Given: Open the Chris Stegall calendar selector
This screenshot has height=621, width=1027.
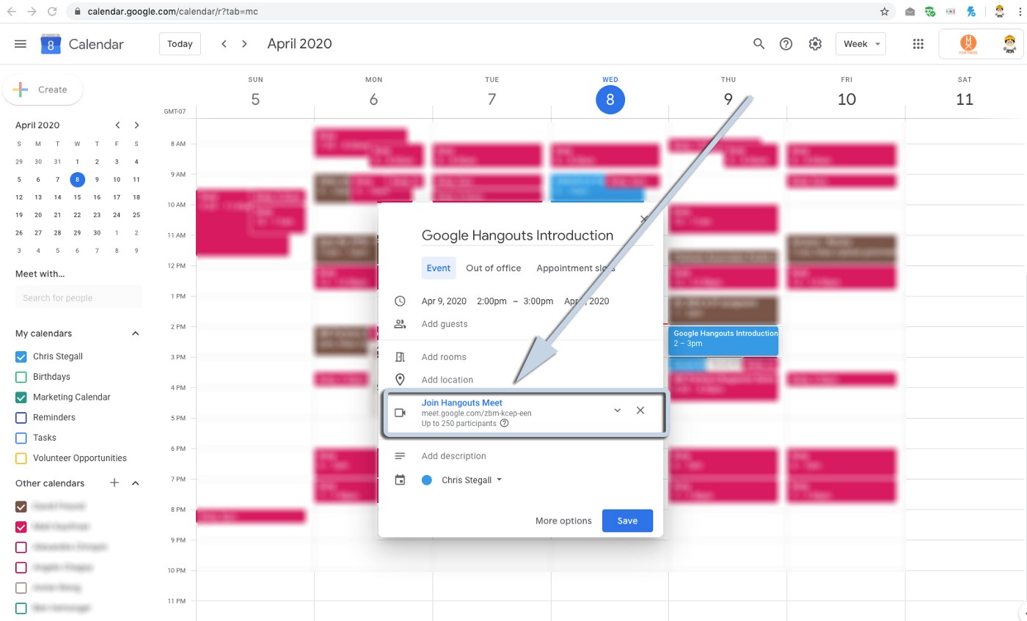Looking at the screenshot, I should (472, 480).
